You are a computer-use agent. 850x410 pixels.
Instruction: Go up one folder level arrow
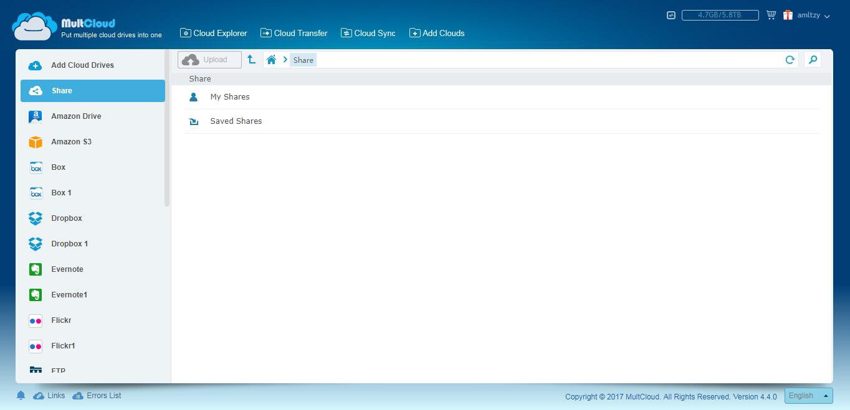point(252,60)
